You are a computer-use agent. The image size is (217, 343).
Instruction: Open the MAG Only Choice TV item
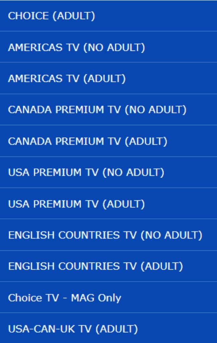tap(108, 297)
